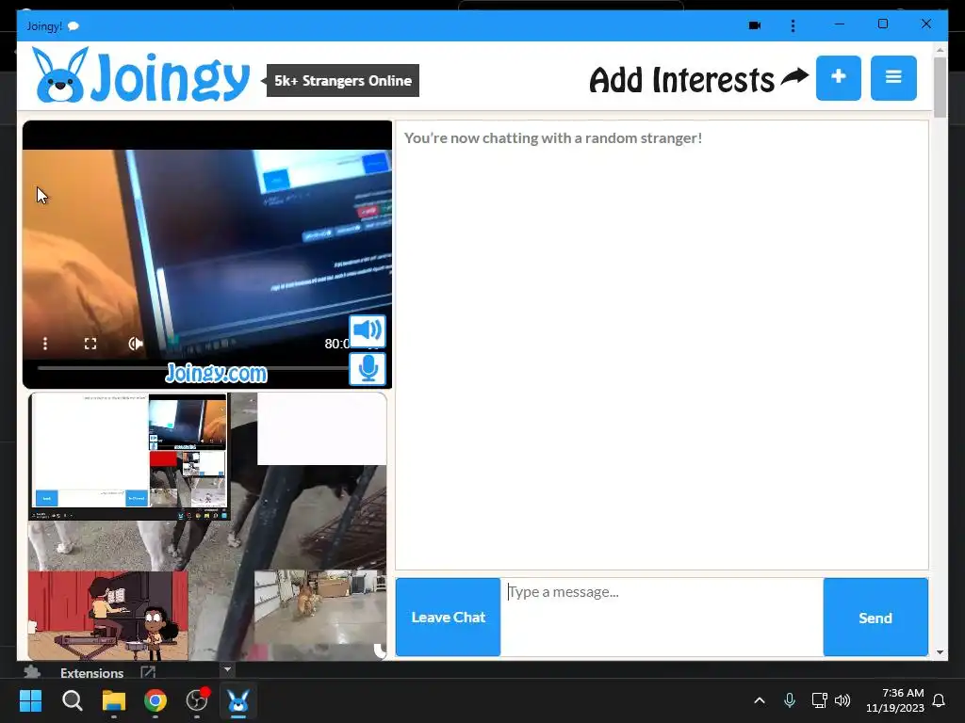
Task: Focus the Type a message field
Action: 662,617
